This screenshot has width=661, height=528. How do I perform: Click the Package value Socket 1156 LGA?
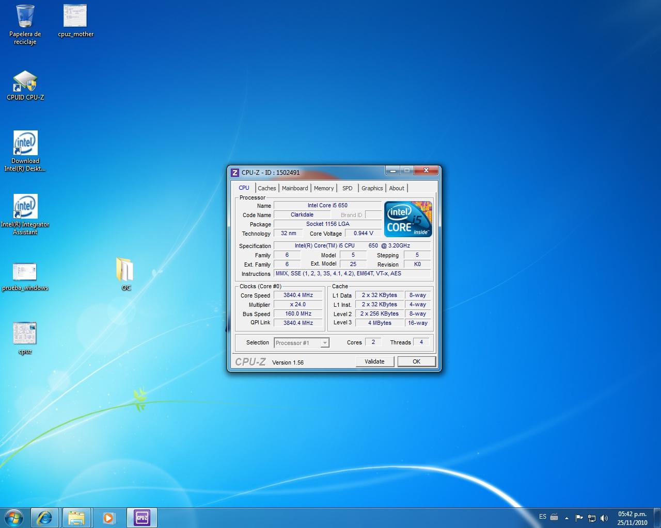[327, 224]
